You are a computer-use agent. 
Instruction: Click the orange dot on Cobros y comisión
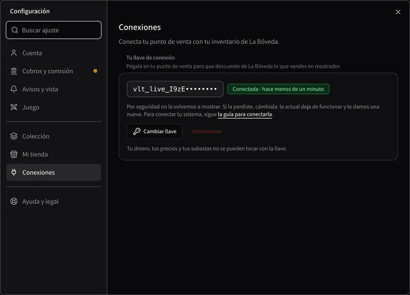[x=96, y=71]
